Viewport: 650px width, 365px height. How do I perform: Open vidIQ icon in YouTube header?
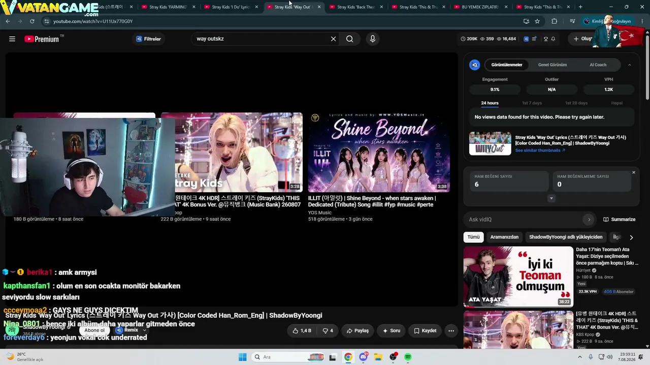pyautogui.click(x=526, y=39)
